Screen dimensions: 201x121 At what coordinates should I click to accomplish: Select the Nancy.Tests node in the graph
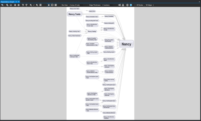pyautogui.click(x=74, y=14)
